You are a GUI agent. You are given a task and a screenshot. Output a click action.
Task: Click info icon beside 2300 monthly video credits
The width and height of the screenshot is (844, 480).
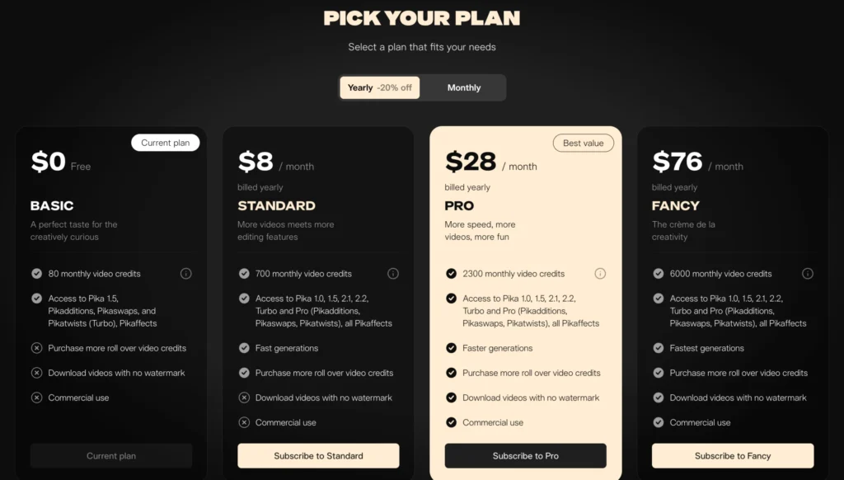click(x=600, y=274)
